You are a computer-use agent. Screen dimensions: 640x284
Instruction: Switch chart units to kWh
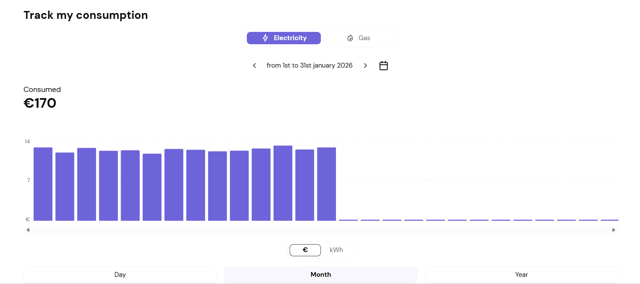pyautogui.click(x=336, y=250)
